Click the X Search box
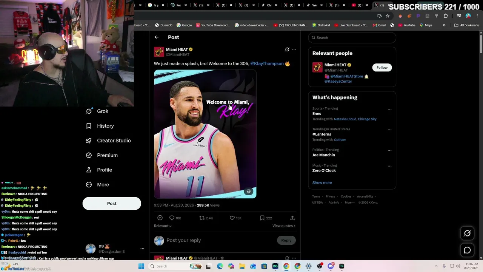 pos(352,38)
